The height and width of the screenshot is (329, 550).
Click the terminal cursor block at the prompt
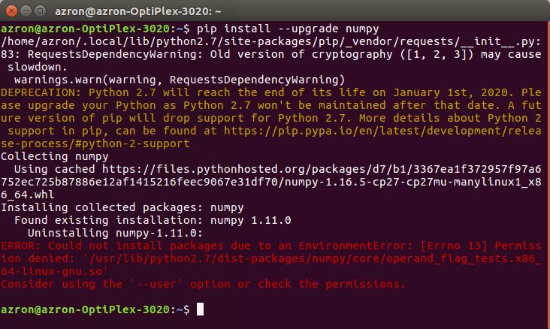tap(198, 309)
